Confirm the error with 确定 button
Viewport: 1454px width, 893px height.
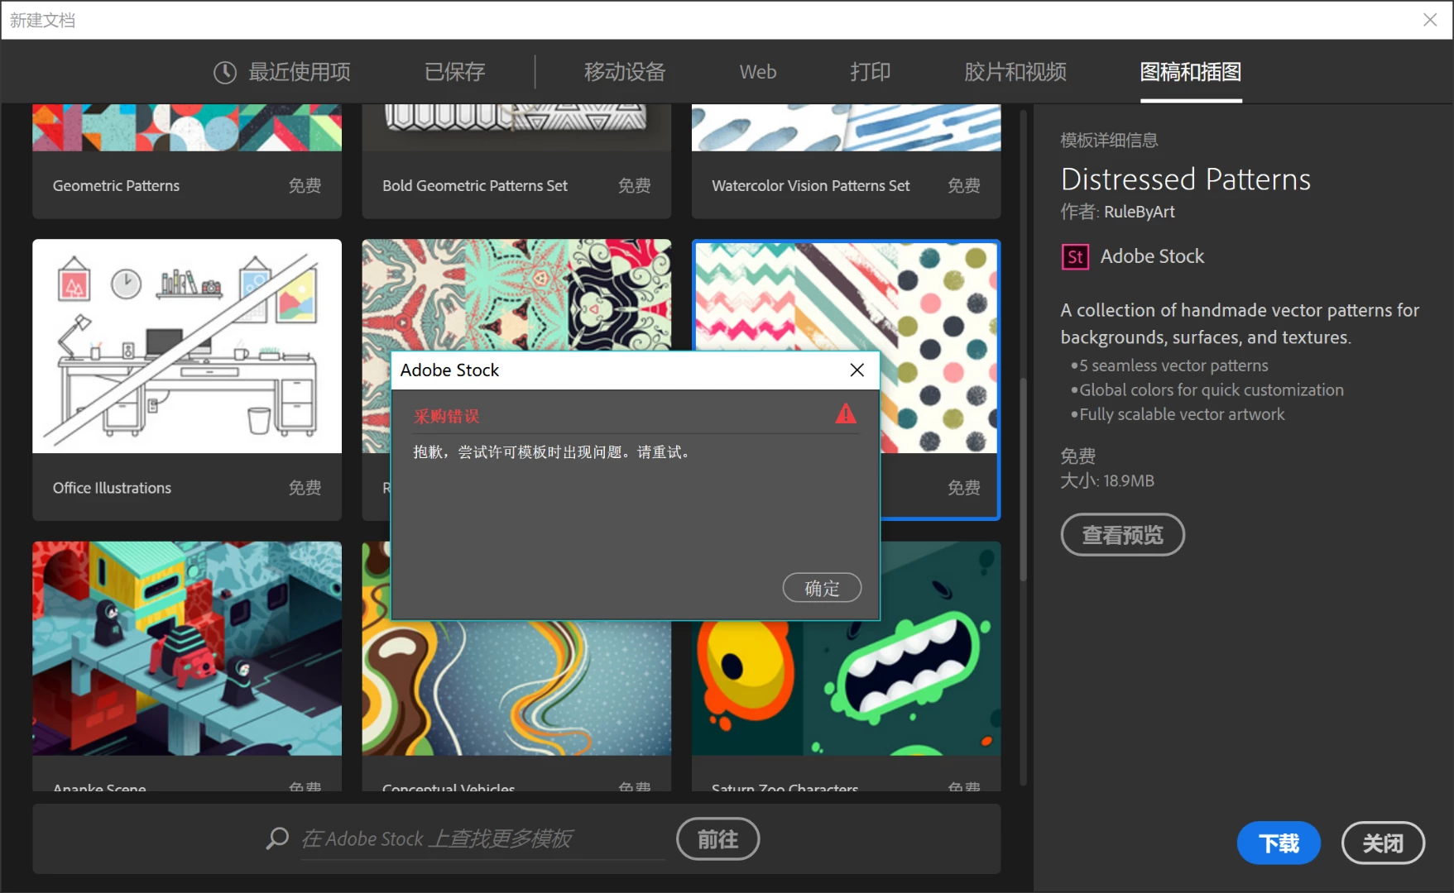click(x=822, y=588)
